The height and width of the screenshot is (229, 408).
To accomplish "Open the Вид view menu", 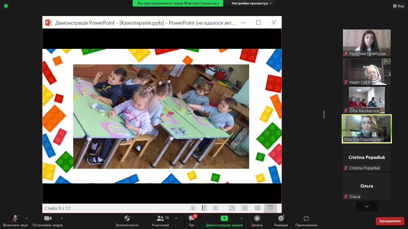I will click(398, 6).
